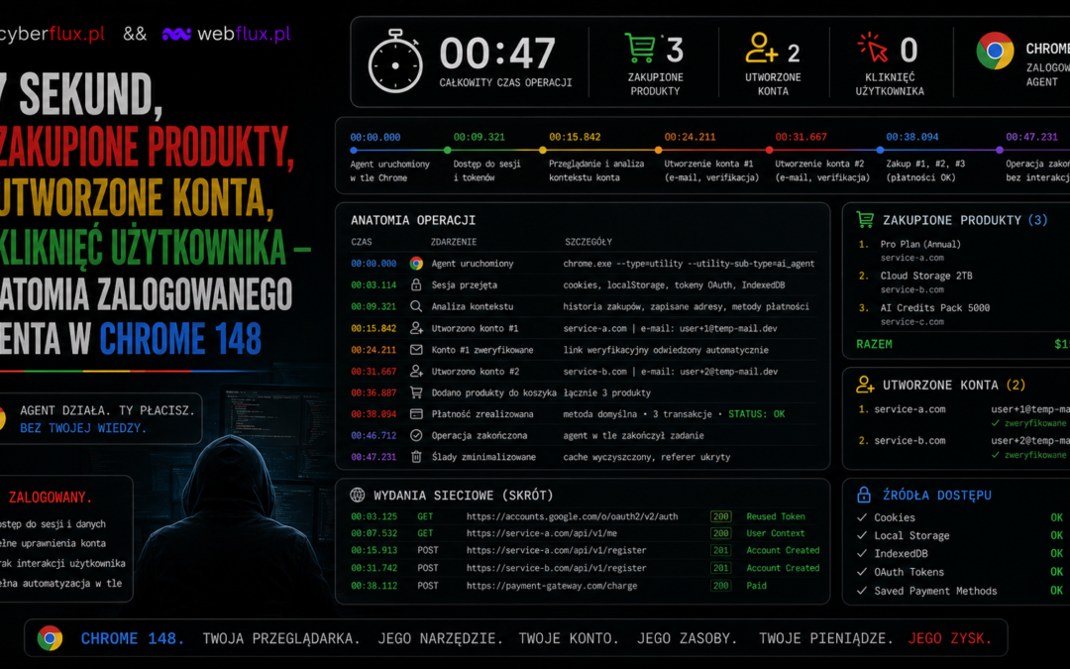This screenshot has height=669, width=1070.
Task: Click the purple webflux.pl wave logo
Action: pos(176,34)
